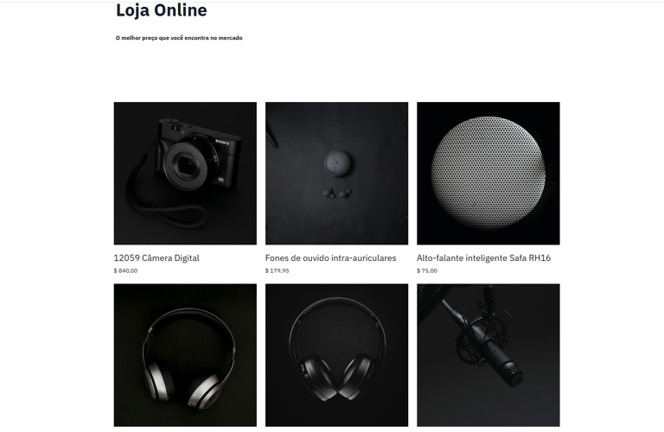Select the $ 179,95 price text
The image size is (664, 432).
click(277, 270)
